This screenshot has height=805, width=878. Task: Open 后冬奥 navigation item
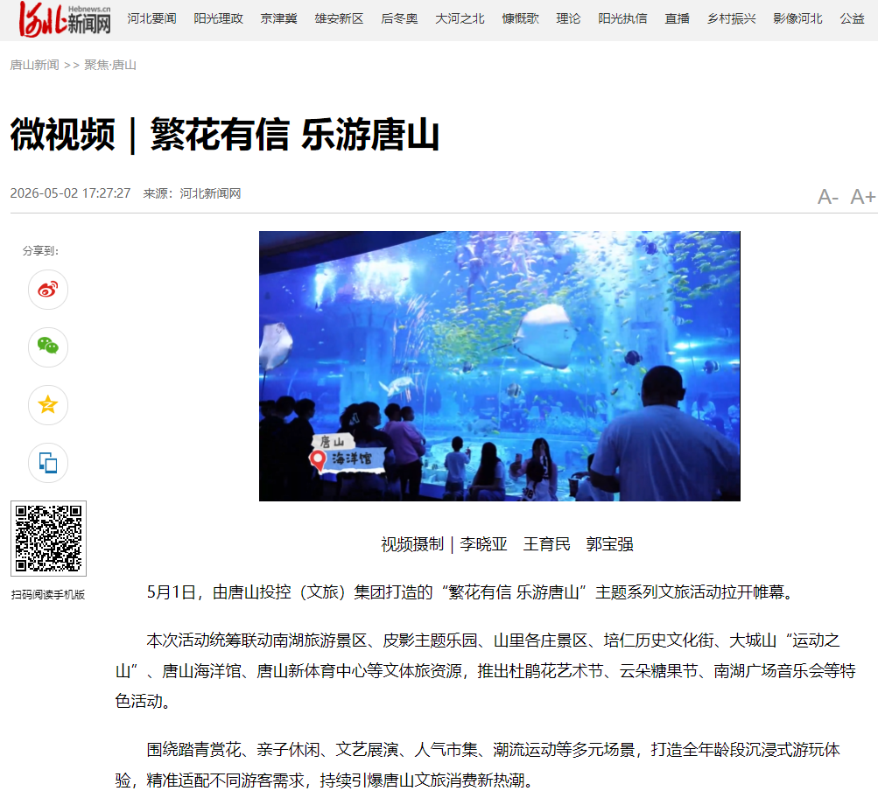pos(399,19)
